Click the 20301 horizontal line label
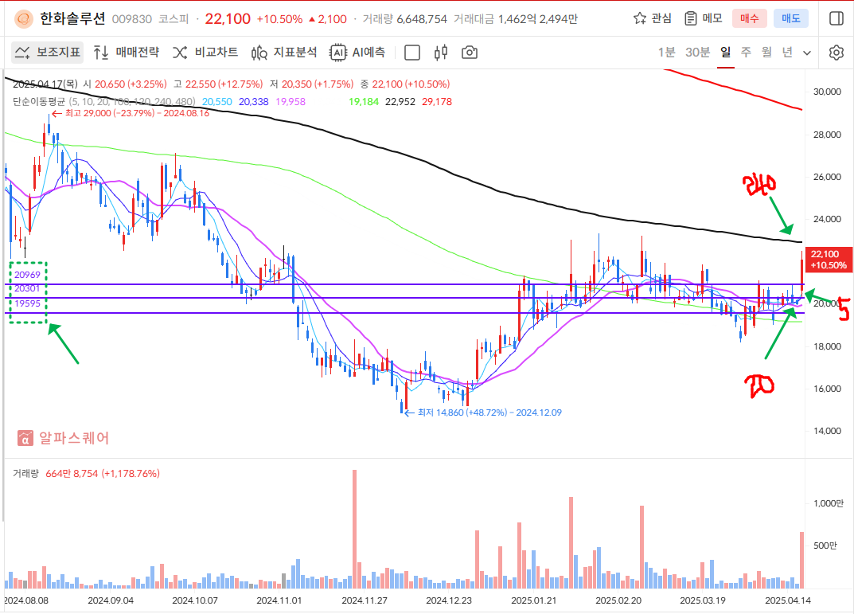The width and height of the screenshot is (854, 614). 27,288
